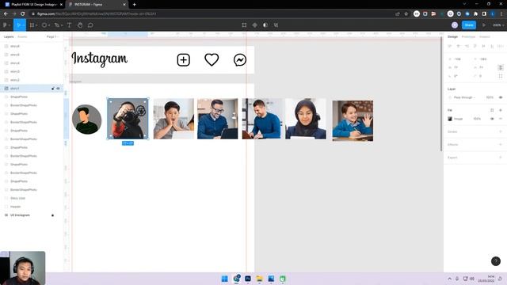Click the Fill styles icon
This screenshot has height=285, width=507.
click(492, 110)
